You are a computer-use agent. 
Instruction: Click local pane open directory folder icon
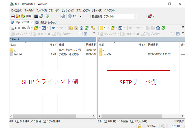pos(36,28)
